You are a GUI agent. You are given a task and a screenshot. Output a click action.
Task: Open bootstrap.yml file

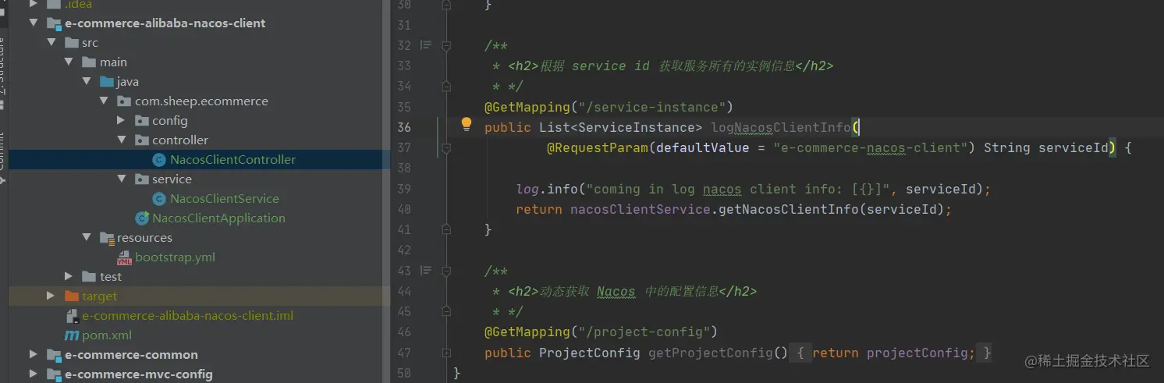coord(175,257)
